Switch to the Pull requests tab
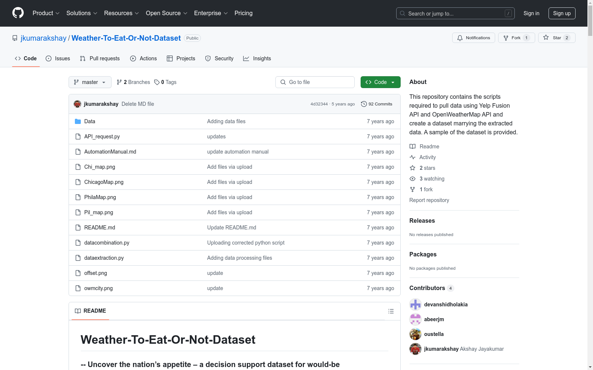 (x=100, y=58)
